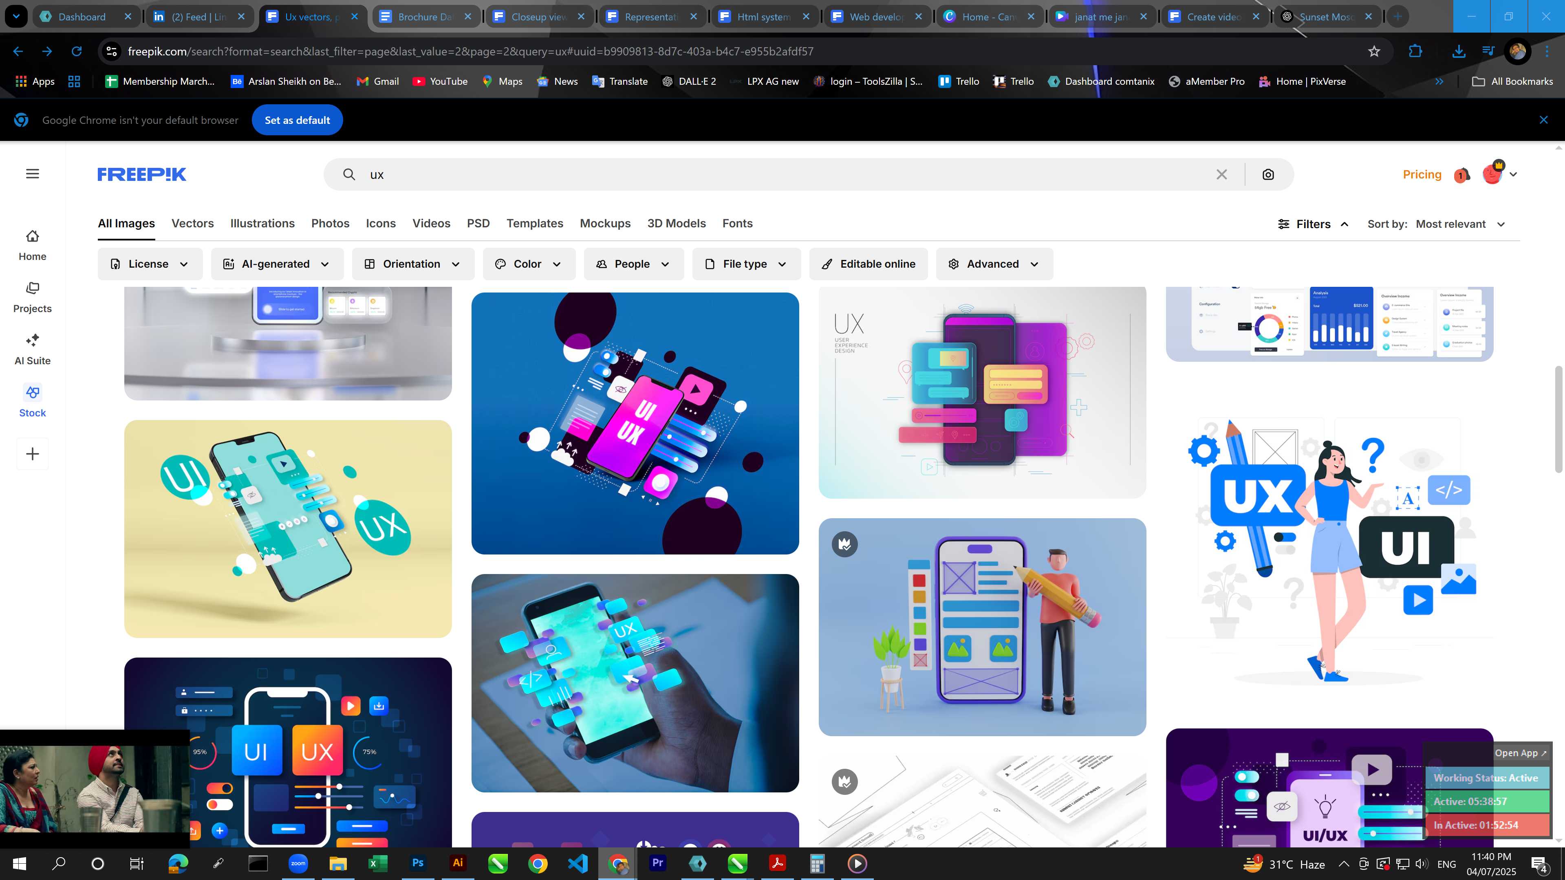Open Home in the Freepik sidebar
The width and height of the screenshot is (1565, 880).
[32, 245]
